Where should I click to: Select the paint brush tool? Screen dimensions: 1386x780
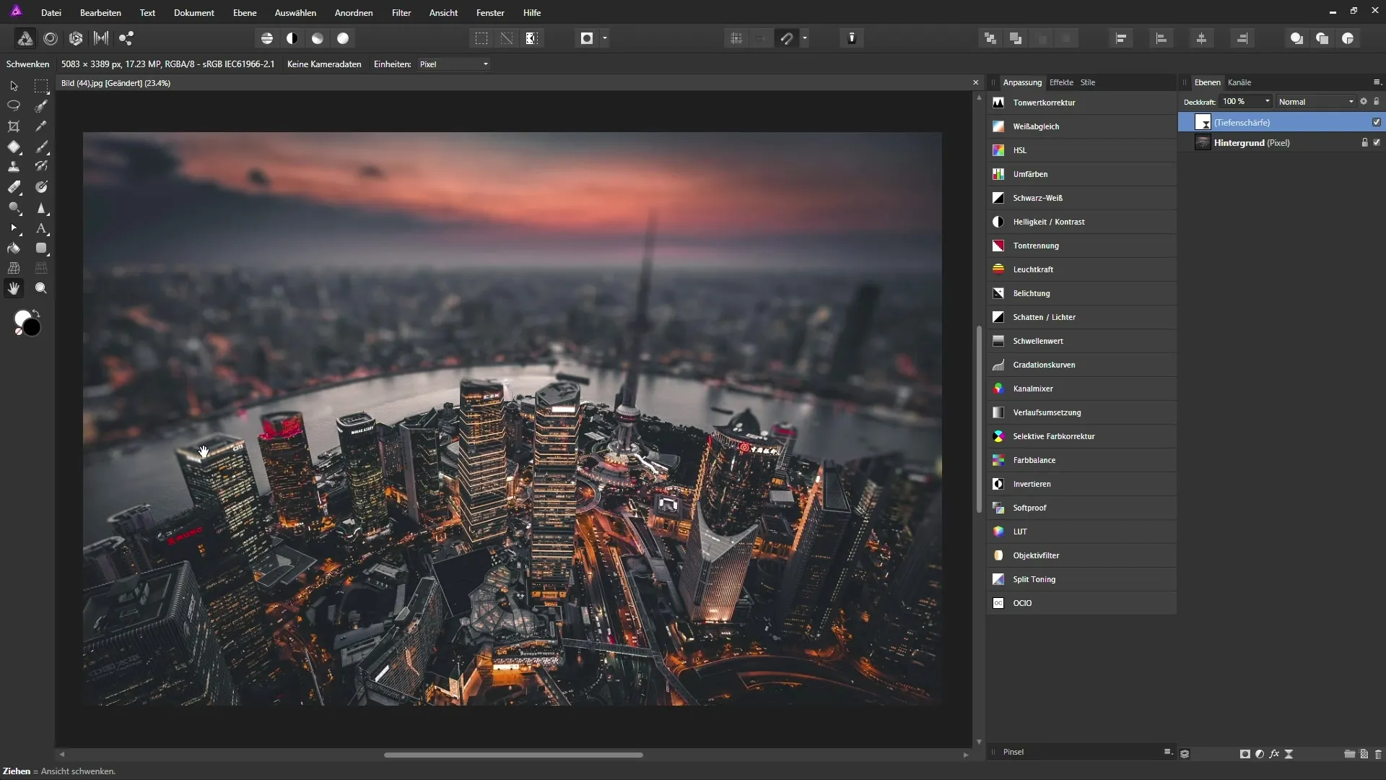[41, 147]
